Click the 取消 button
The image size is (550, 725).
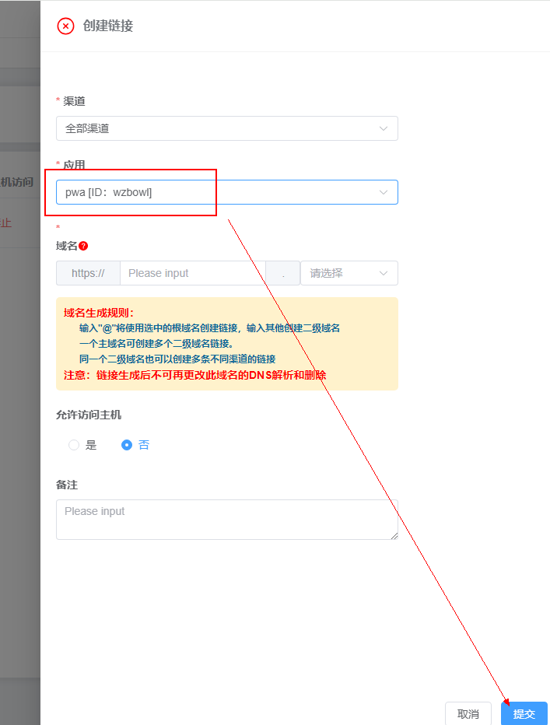(x=468, y=713)
